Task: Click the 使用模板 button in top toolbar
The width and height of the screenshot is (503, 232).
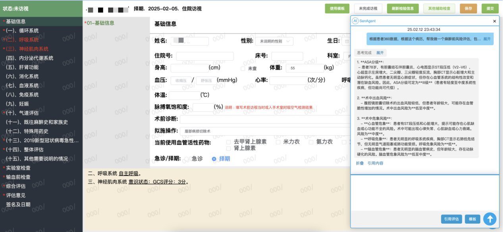Action: 337,8
